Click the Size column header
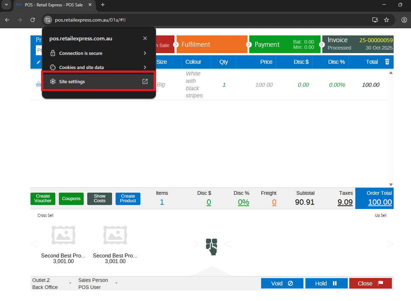 pos(162,62)
